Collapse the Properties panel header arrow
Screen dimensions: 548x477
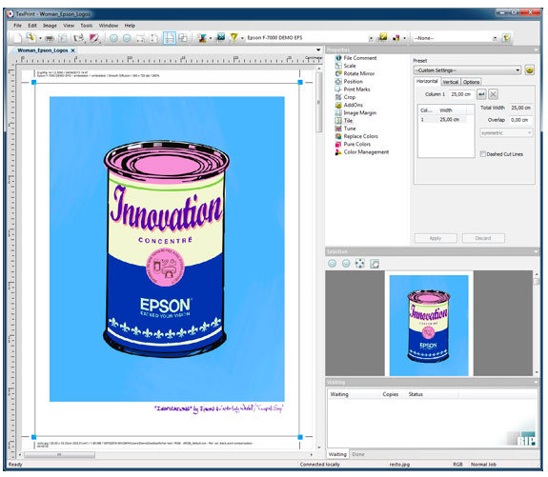coord(537,50)
